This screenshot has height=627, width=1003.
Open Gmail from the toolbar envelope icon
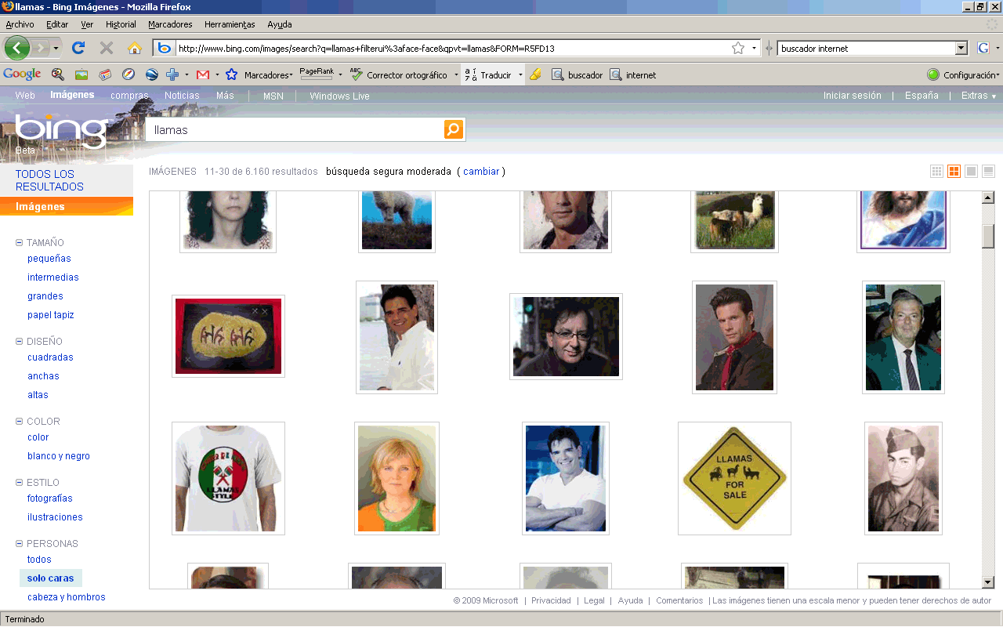click(x=202, y=74)
